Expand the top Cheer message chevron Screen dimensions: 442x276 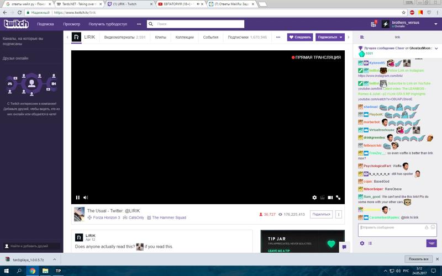coord(436,49)
